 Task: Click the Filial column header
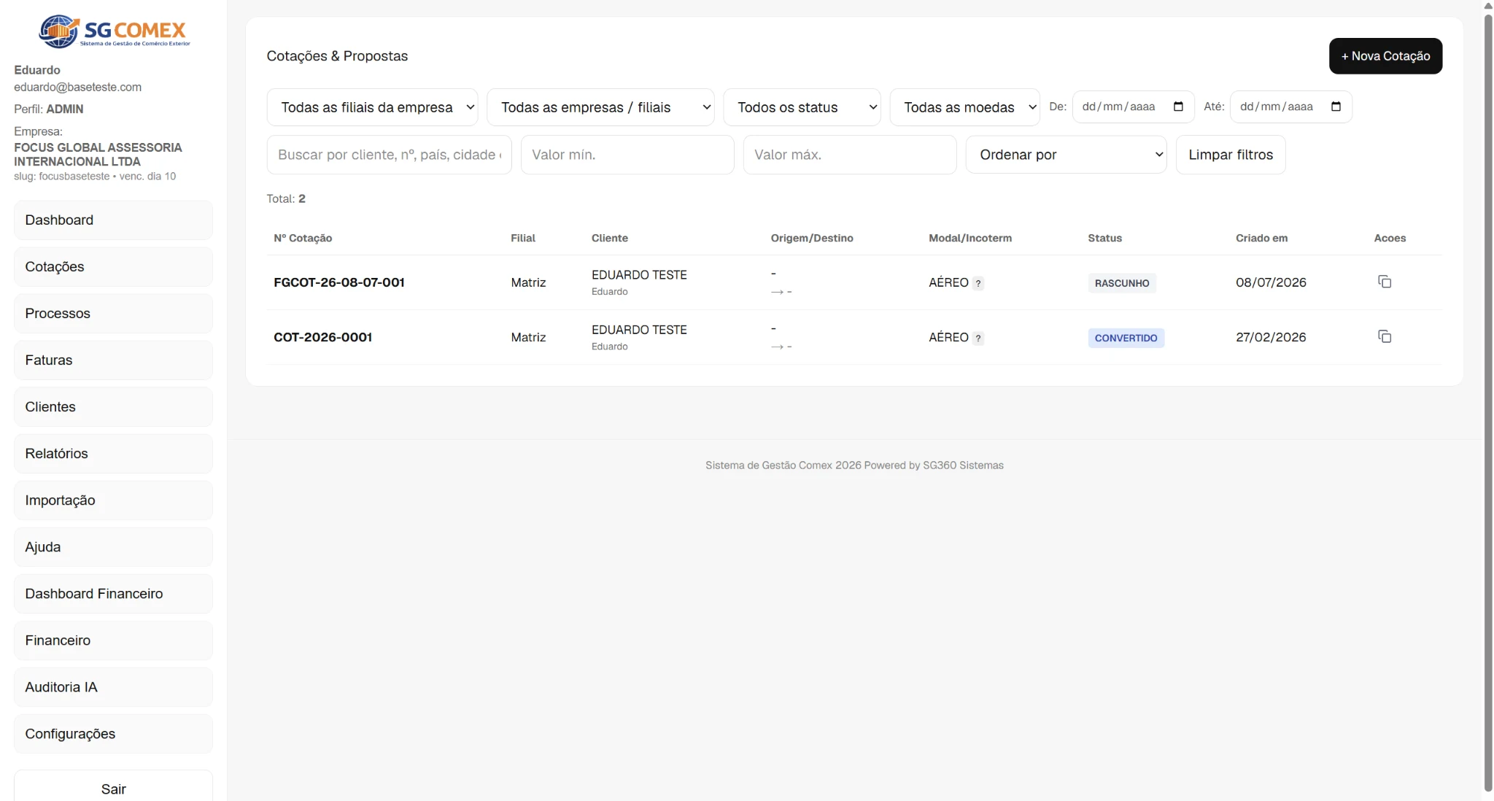click(523, 238)
